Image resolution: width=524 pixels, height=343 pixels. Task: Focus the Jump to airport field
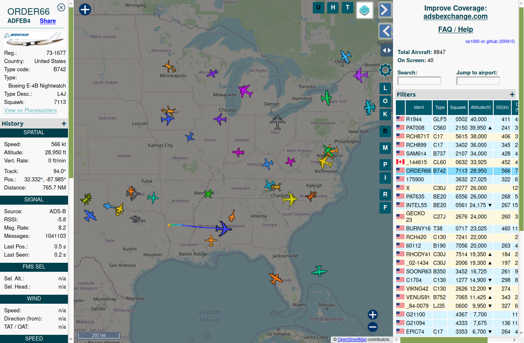[x=478, y=81]
